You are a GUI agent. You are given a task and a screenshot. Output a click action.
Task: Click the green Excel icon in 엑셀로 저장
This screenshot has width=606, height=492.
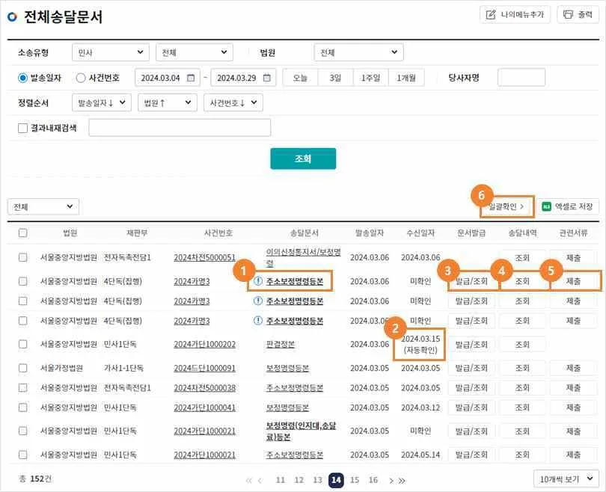546,206
